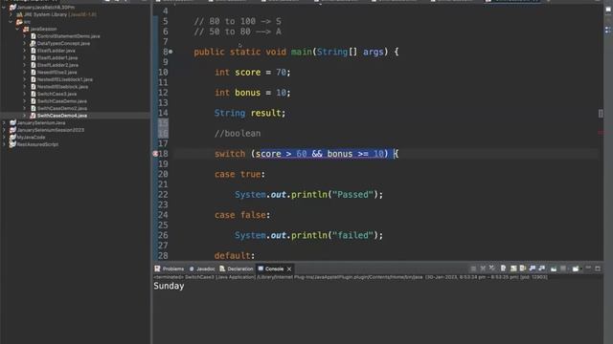Toggle show console on standard out change
613x344 pixels.
point(533,269)
